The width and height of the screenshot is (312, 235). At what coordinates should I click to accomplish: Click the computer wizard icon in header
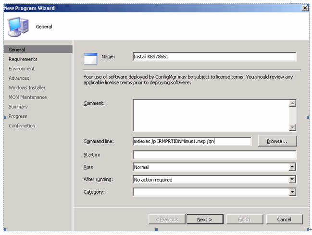click(18, 26)
